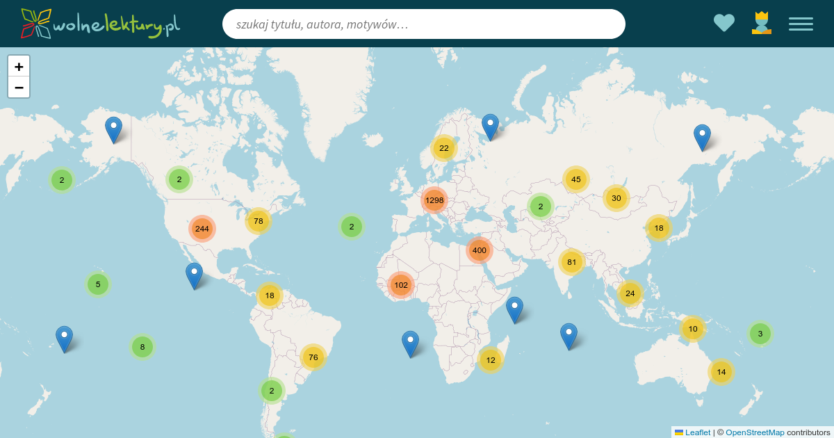Zoom in on the map
The image size is (834, 438).
click(x=19, y=67)
